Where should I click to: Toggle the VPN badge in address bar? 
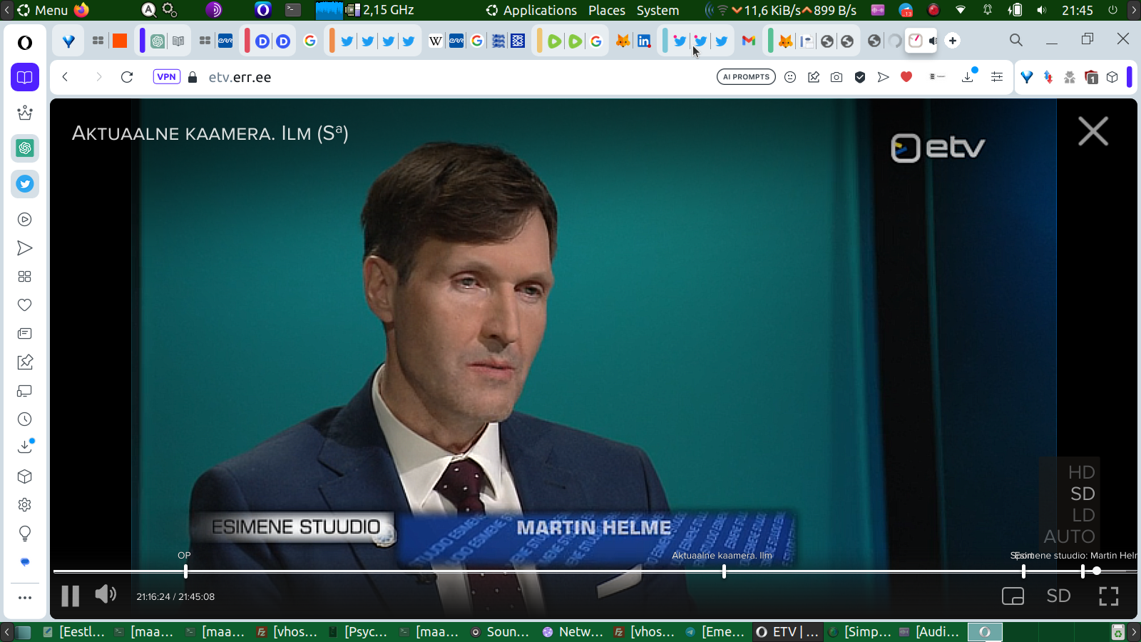tap(166, 77)
